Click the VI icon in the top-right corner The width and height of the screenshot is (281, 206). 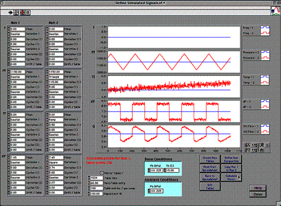coord(276,11)
